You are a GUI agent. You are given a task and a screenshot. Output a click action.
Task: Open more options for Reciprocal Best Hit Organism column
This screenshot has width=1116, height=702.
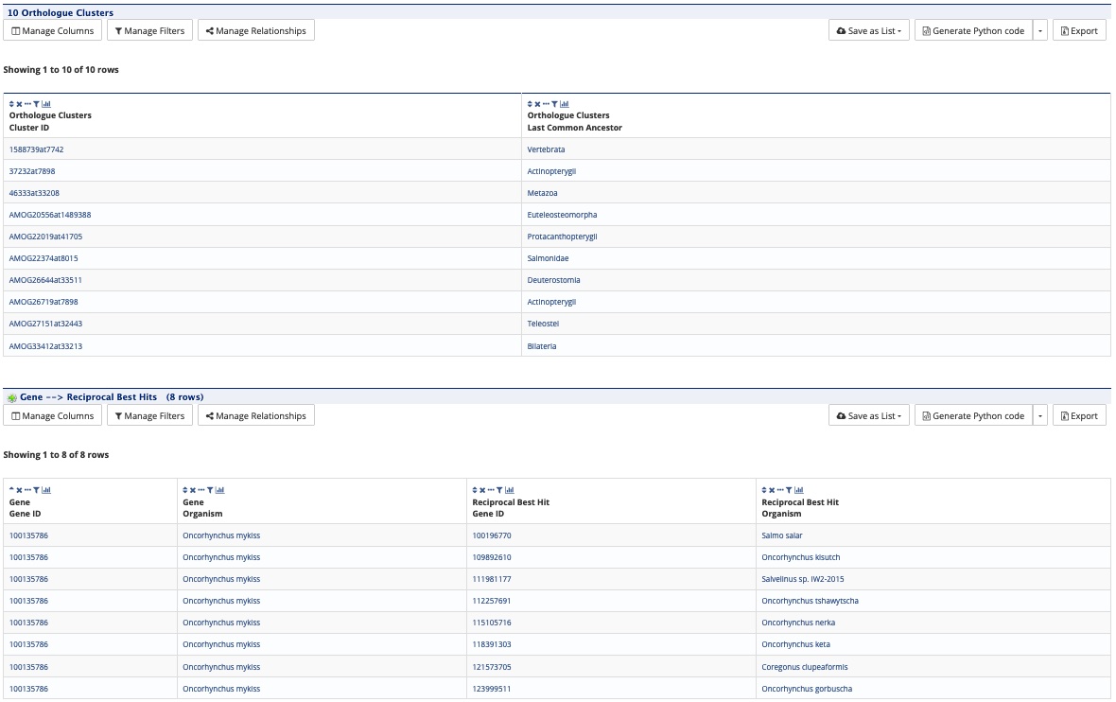pyautogui.click(x=780, y=490)
